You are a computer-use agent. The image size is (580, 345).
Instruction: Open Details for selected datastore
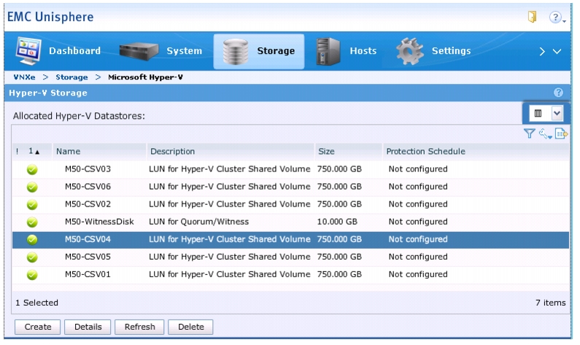(x=88, y=327)
